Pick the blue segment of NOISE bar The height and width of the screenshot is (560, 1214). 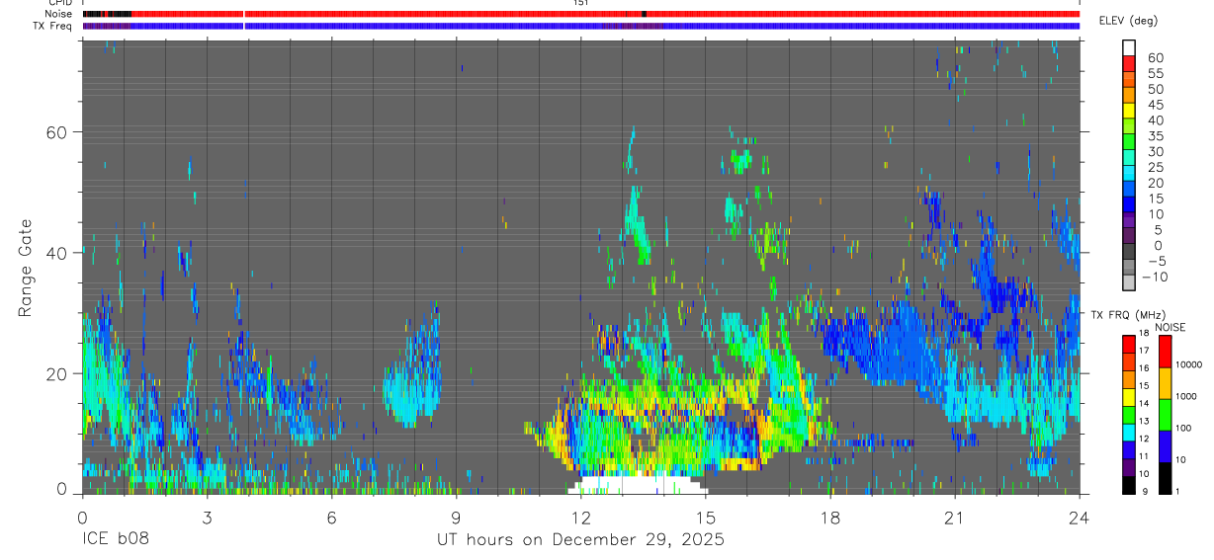(1165, 446)
